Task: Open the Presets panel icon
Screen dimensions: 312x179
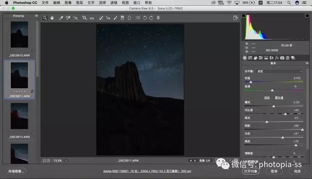Action: click(288, 58)
